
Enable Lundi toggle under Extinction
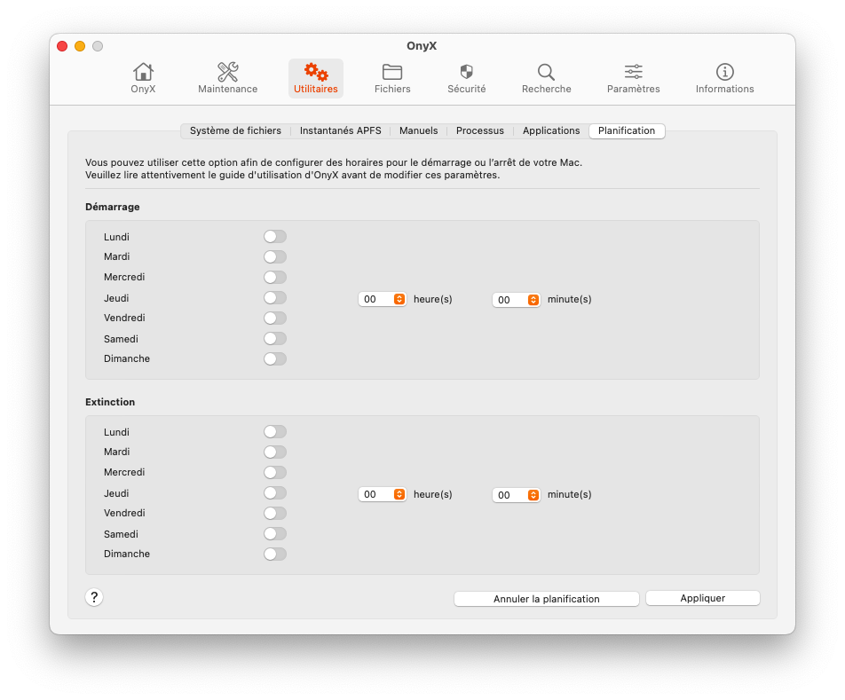pyautogui.click(x=275, y=432)
